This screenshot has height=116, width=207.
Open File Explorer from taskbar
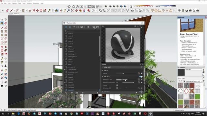tap(13, 113)
